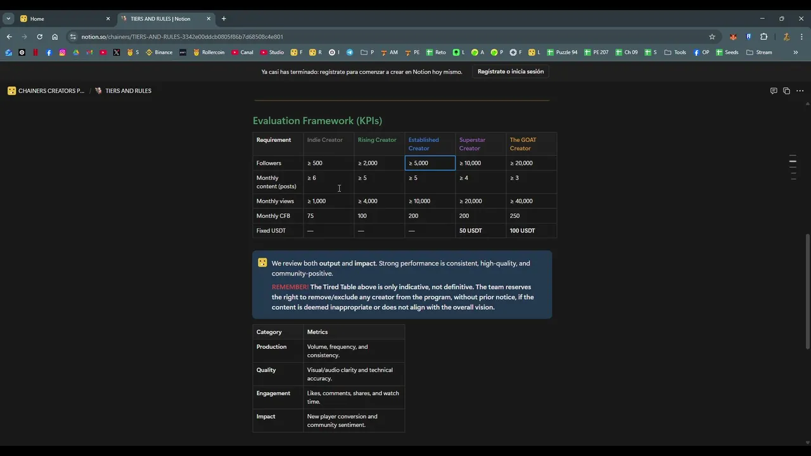Reload the current Notion page
This screenshot has width=811, height=456.
click(39, 37)
